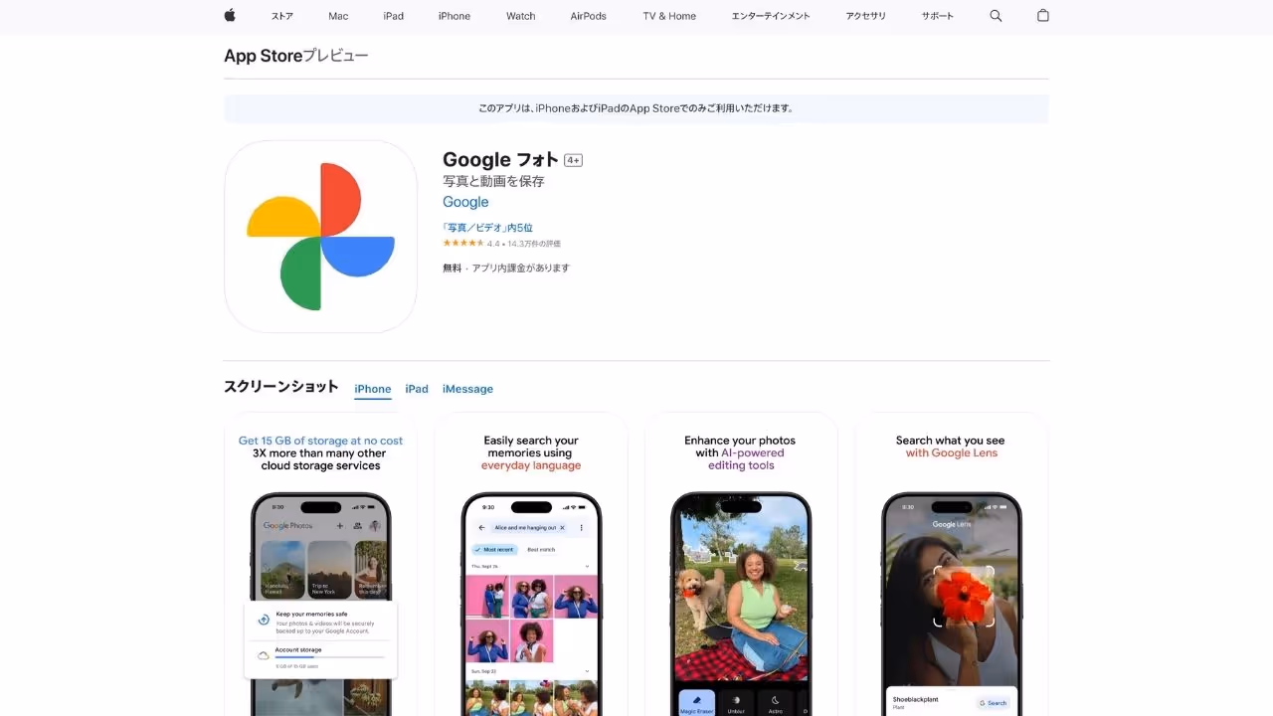
Task: Open the TV & Home menu item
Action: point(669,16)
